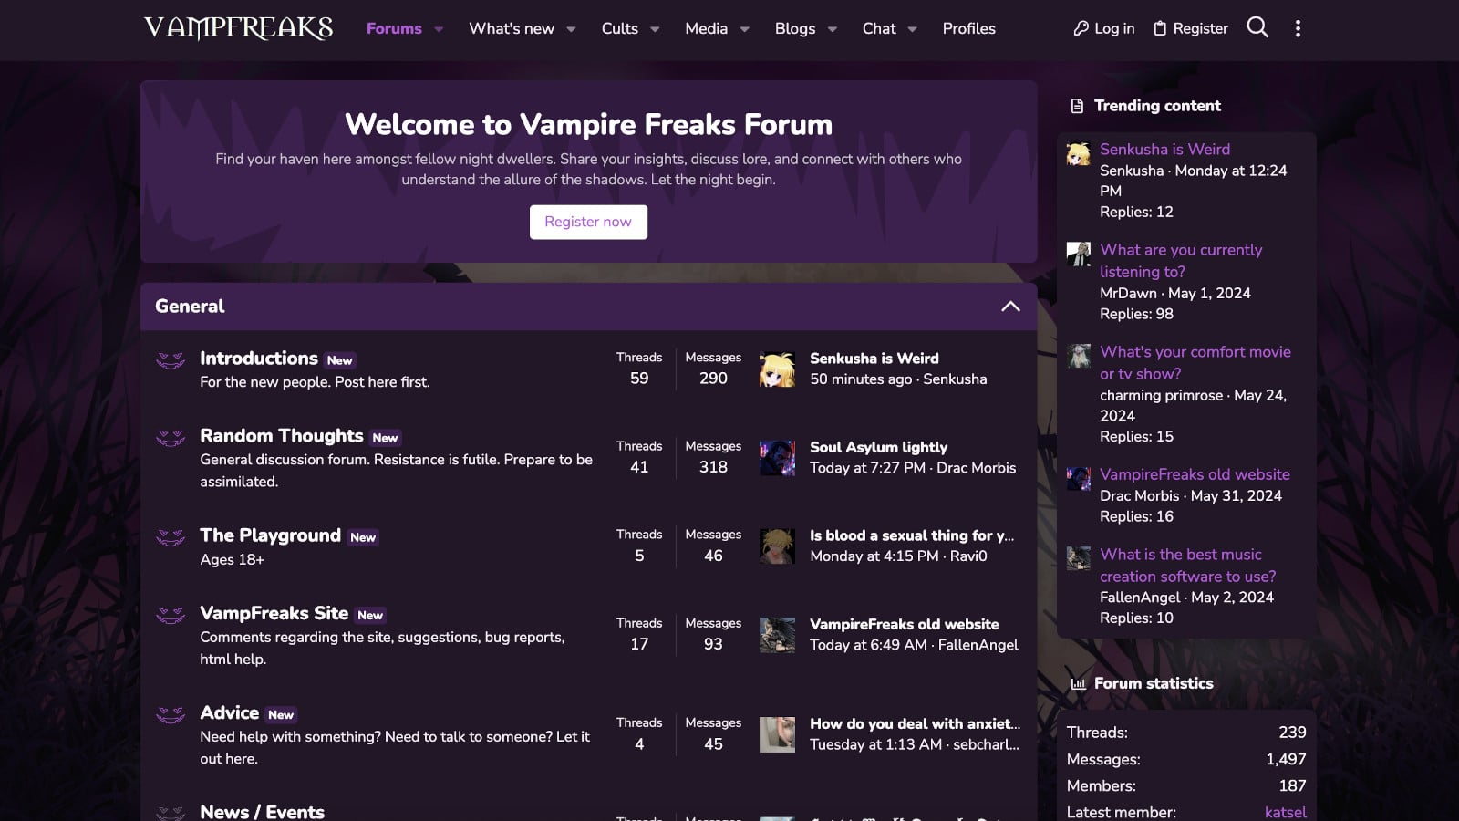
Task: Open latest thread 'Soul Asylum lightly'
Action: click(879, 447)
